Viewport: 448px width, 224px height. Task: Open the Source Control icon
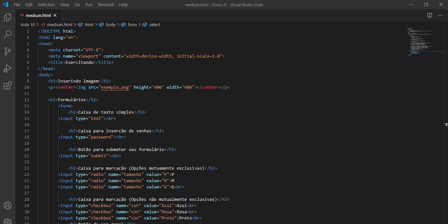(7, 51)
